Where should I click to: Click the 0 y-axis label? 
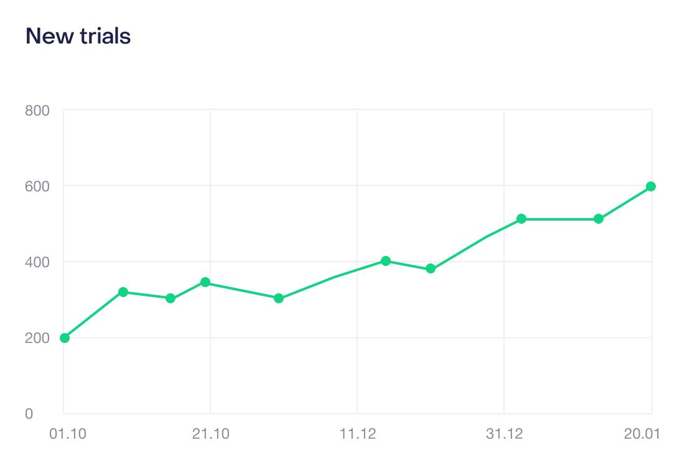coord(29,414)
